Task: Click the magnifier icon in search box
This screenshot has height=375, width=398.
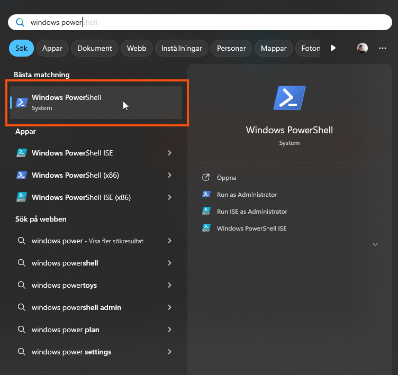Action: tap(20, 22)
